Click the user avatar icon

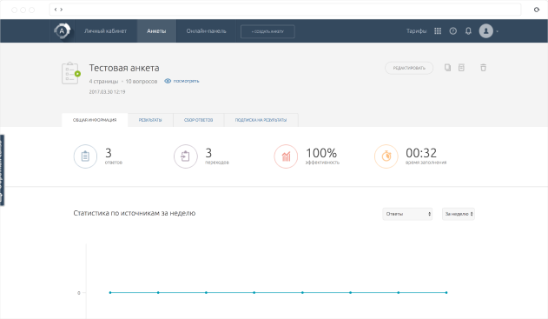click(485, 31)
